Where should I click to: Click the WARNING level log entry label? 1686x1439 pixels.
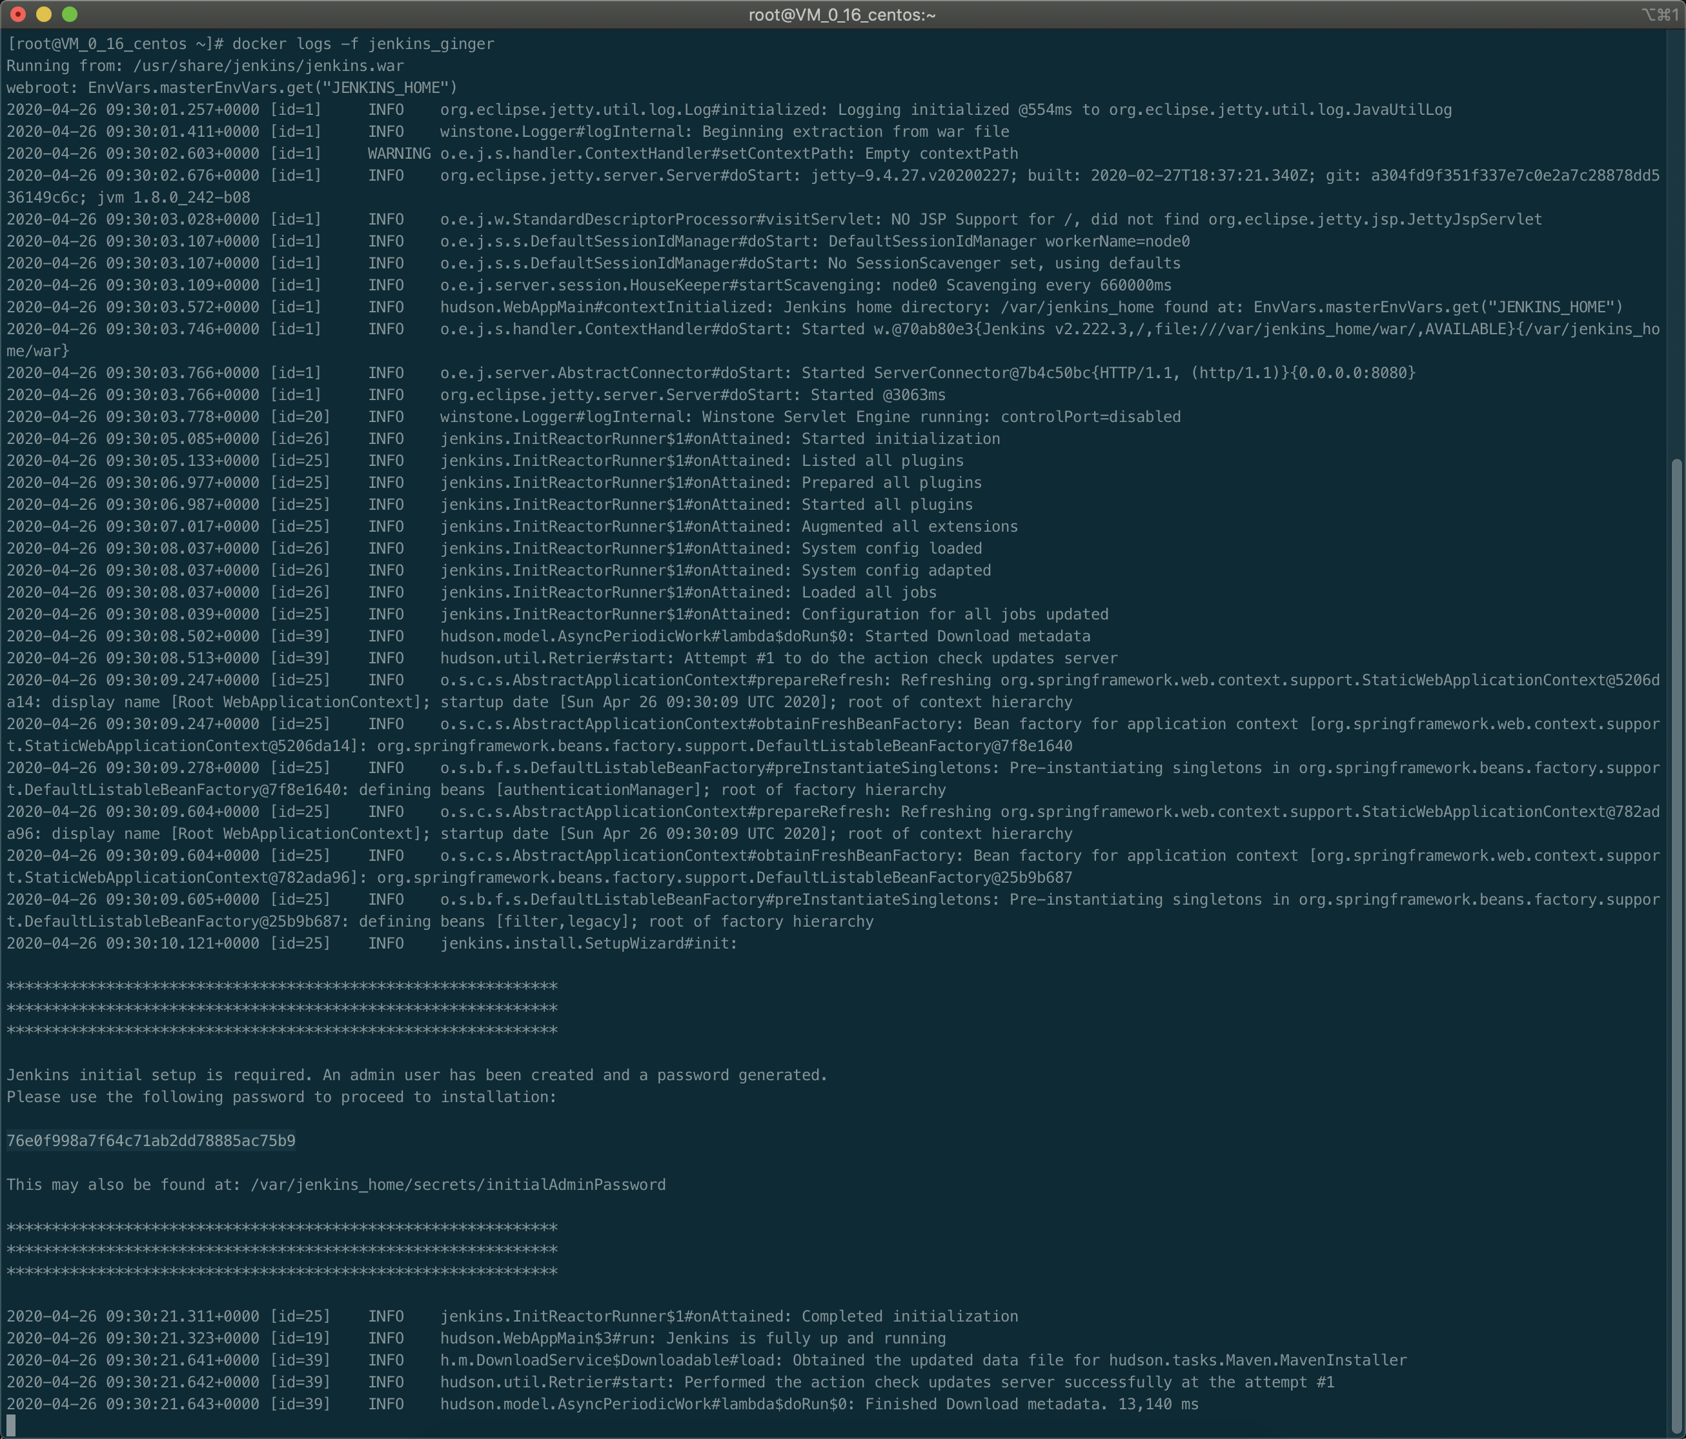pyautogui.click(x=399, y=154)
